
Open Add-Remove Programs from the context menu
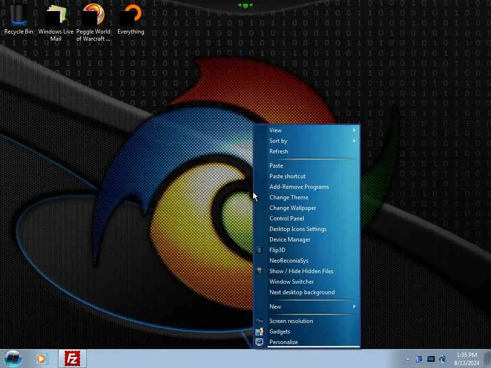[307, 187]
